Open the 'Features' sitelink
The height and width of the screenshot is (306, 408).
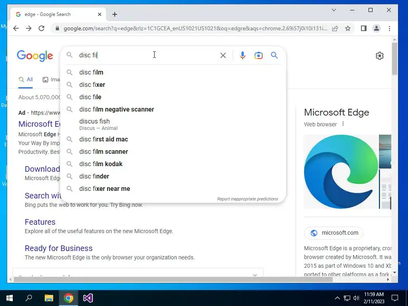[40, 222]
